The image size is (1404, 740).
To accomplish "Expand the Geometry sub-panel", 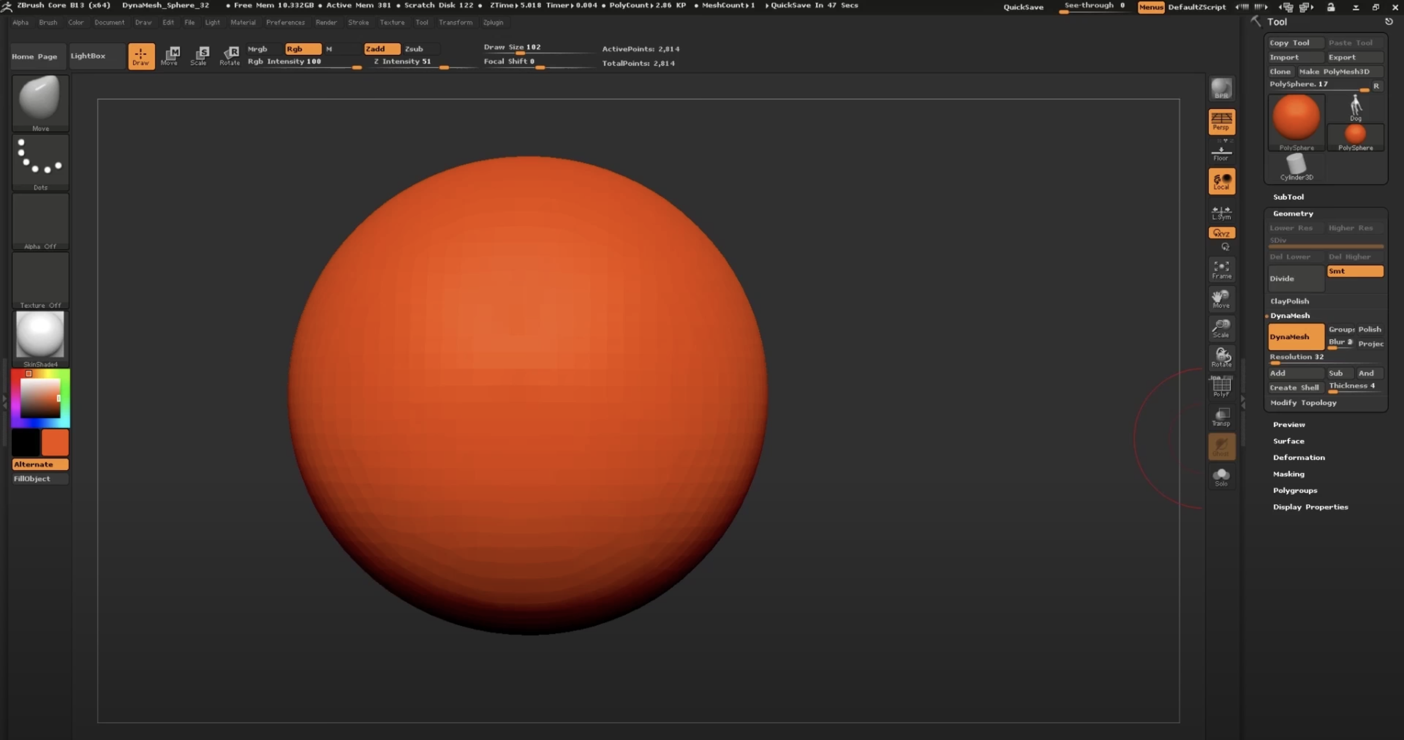I will click(x=1292, y=212).
